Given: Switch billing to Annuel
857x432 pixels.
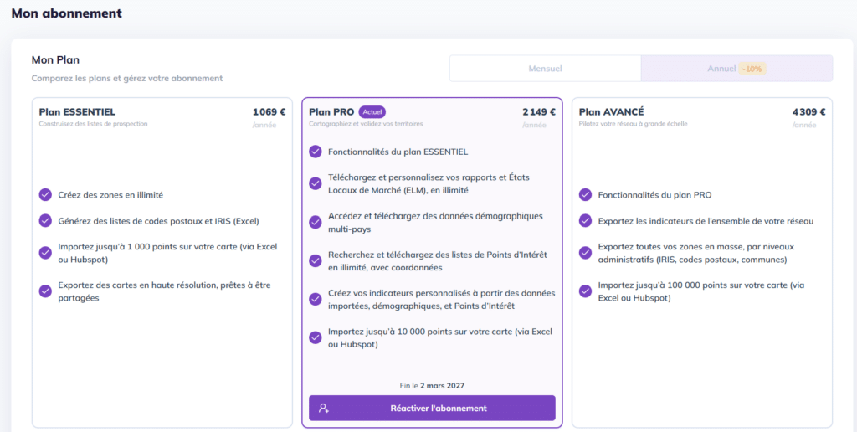Looking at the screenshot, I should 721,69.
